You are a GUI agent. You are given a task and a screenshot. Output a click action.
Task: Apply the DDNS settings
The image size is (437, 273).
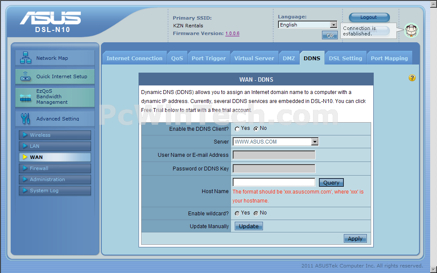tap(355, 238)
